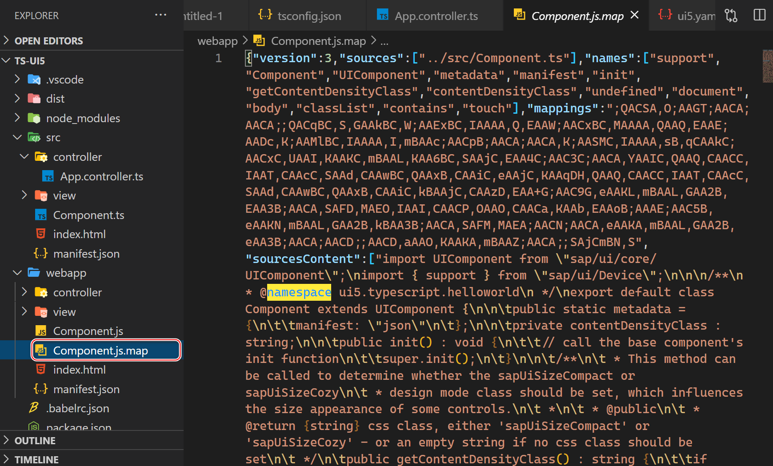Image resolution: width=773 pixels, height=466 pixels.
Task: Collapse the src folder
Action: click(x=92, y=138)
